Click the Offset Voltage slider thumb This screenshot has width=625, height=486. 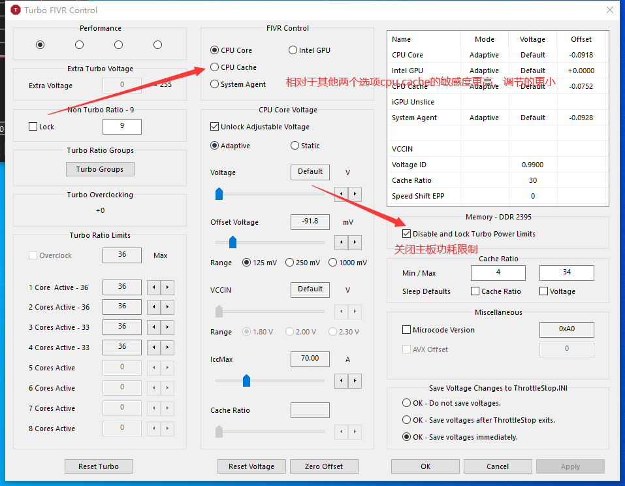pos(232,242)
